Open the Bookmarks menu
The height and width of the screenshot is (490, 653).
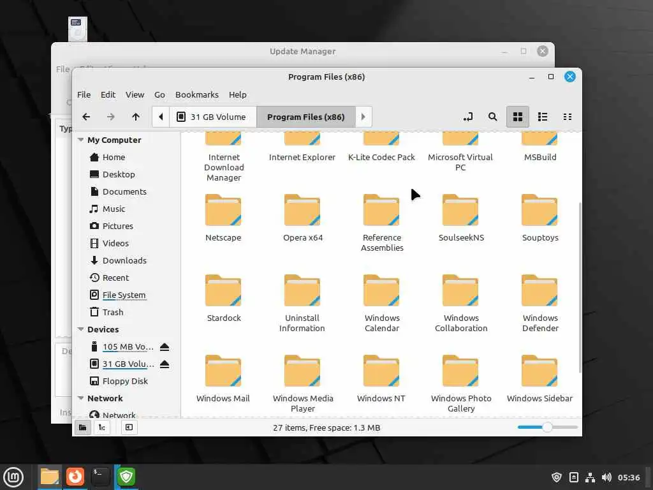point(197,94)
